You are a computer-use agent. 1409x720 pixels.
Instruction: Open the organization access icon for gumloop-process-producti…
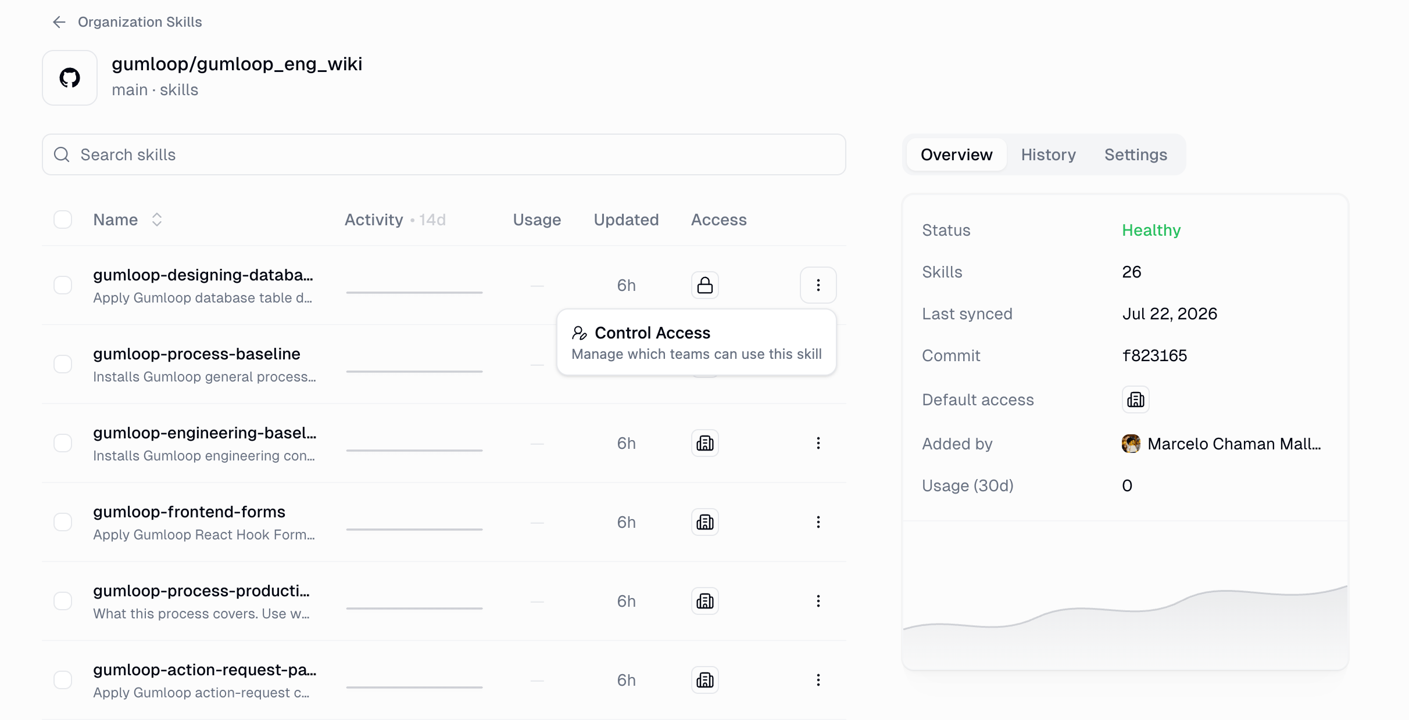pyautogui.click(x=705, y=601)
